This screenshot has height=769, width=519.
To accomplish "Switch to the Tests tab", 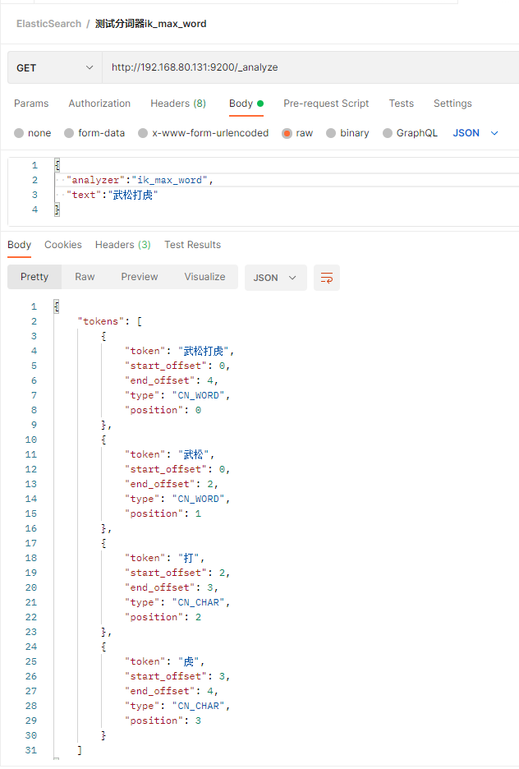I will [x=402, y=104].
